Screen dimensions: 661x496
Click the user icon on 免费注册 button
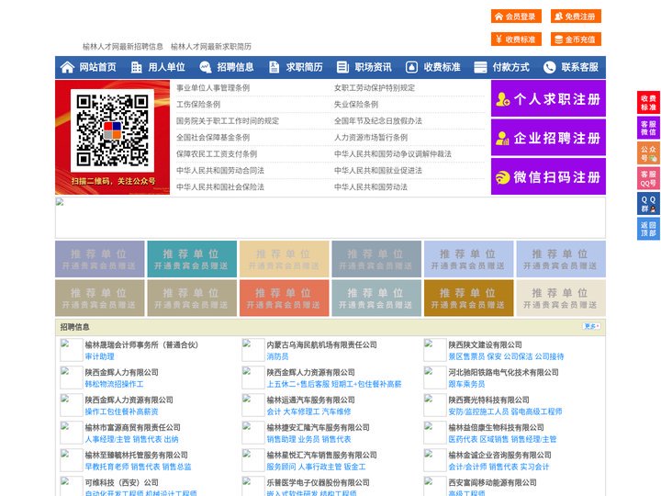tap(558, 17)
